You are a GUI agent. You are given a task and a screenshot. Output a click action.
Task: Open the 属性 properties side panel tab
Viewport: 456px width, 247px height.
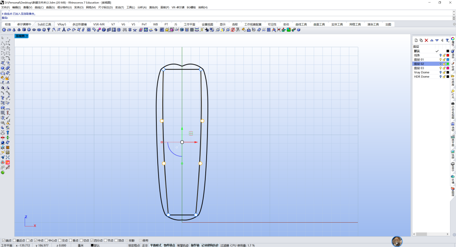click(453, 41)
